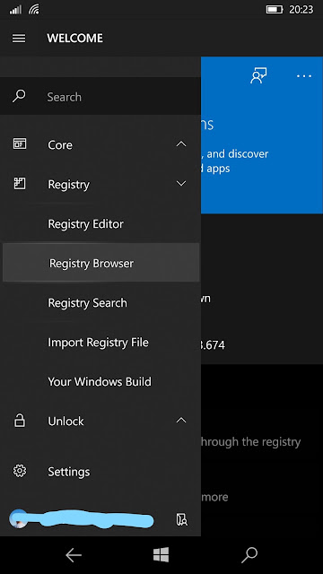Click the search magnifier icon in pane

point(19,97)
